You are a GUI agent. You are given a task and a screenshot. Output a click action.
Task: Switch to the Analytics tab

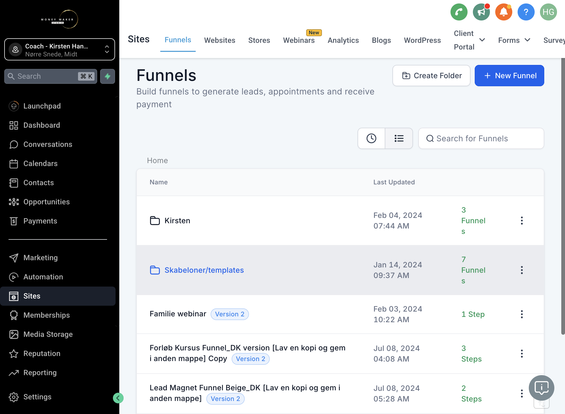click(x=343, y=40)
